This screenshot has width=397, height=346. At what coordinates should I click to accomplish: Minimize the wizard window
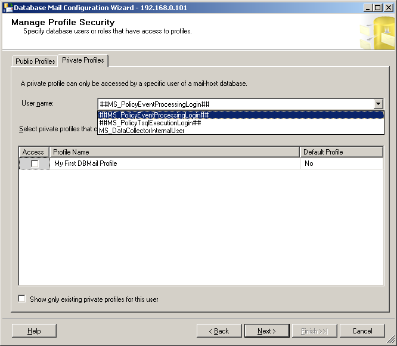(368, 8)
